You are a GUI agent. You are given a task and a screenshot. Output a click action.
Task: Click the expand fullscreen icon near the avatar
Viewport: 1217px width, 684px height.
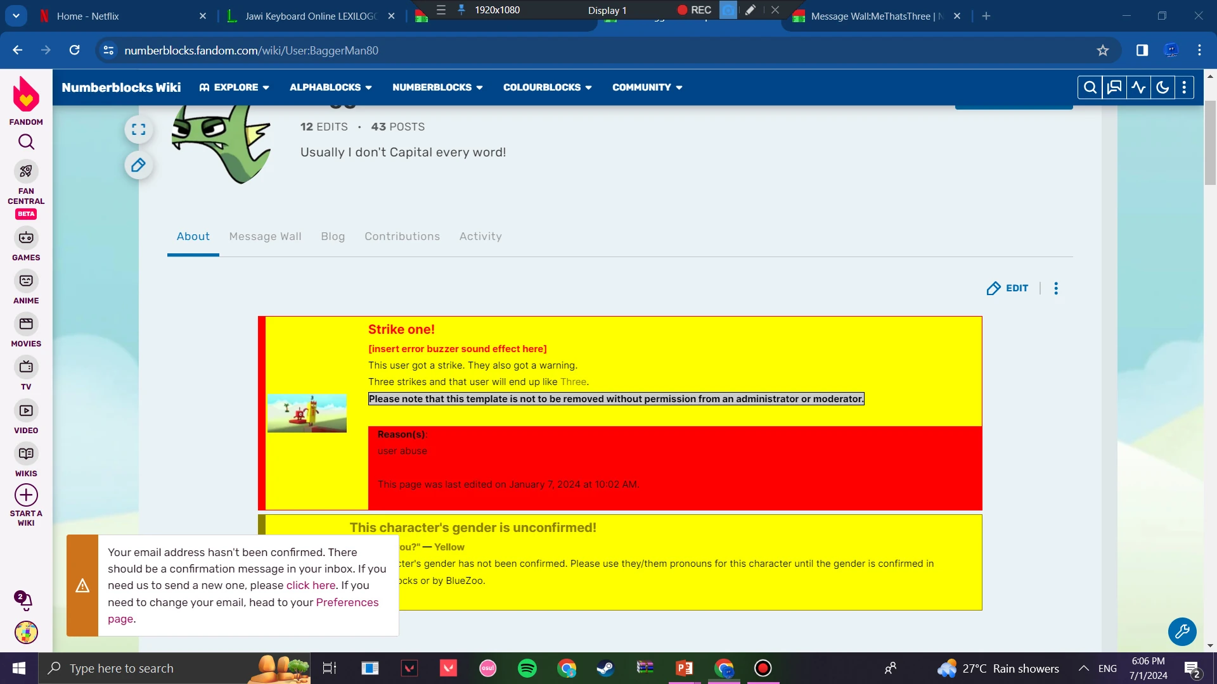click(138, 130)
